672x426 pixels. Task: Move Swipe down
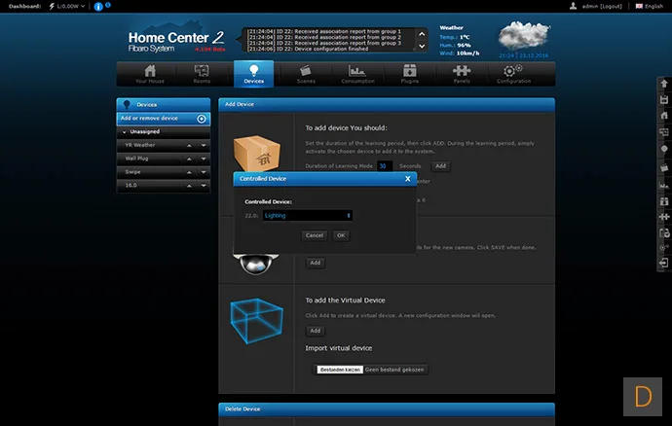tap(204, 172)
